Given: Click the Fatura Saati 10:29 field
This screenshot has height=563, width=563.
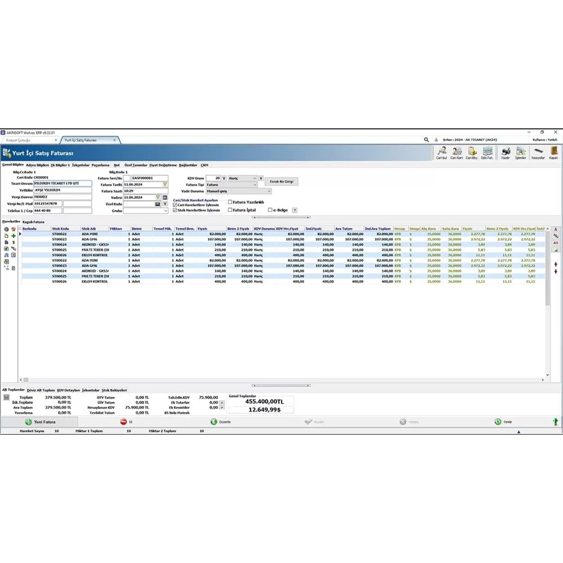Looking at the screenshot, I should point(145,191).
